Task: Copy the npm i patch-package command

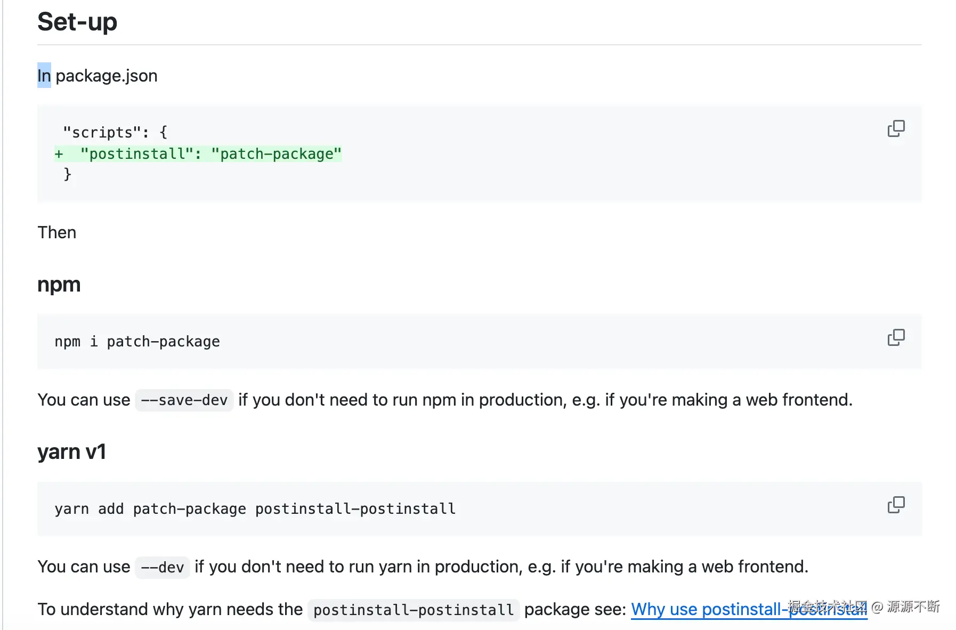Action: [x=896, y=337]
